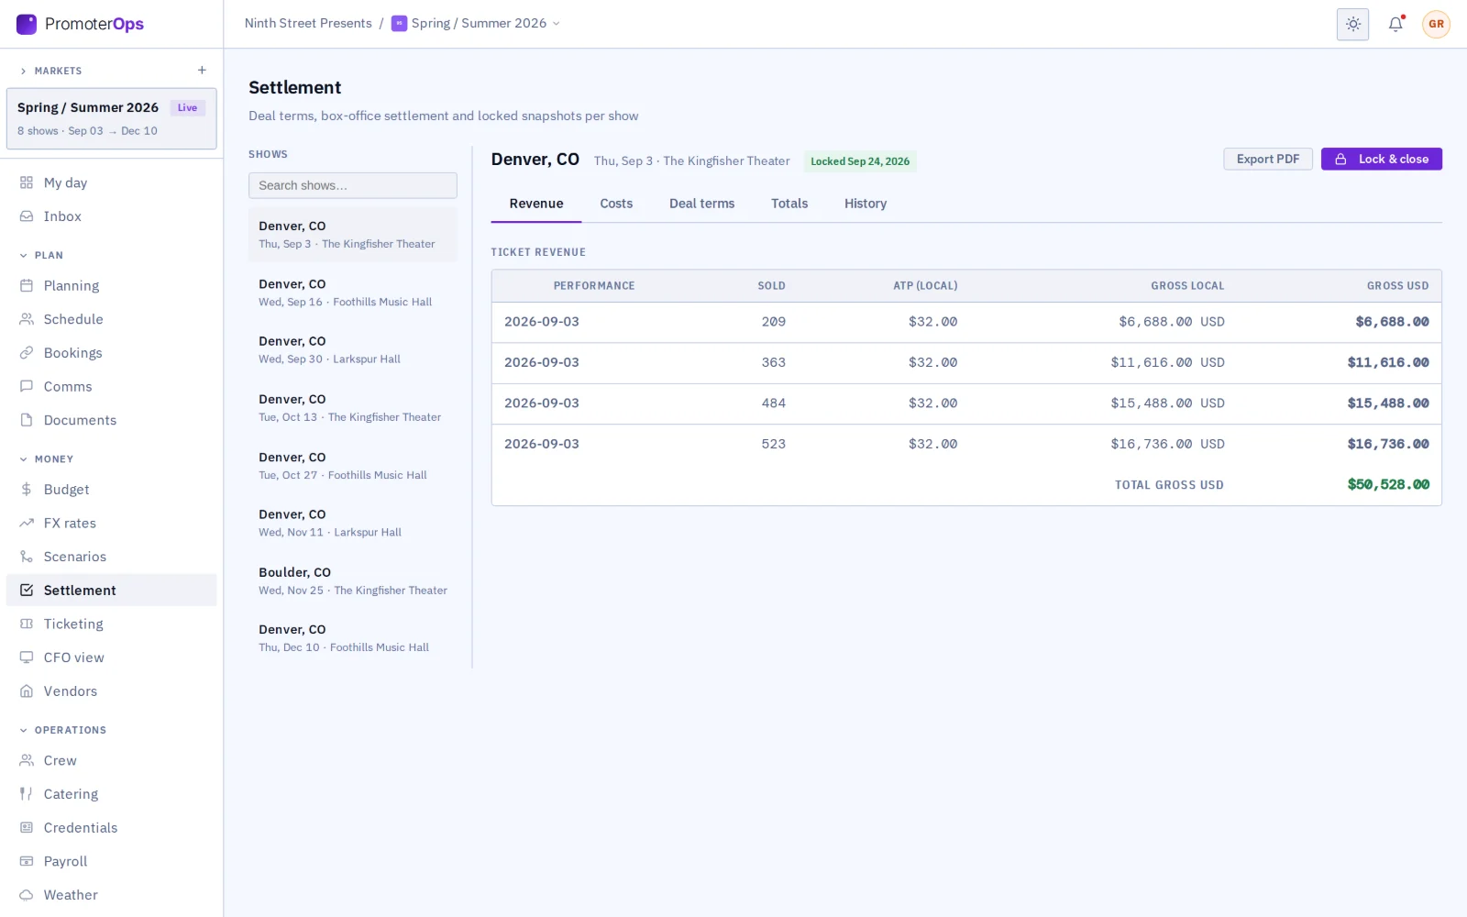Open Documents in the sidebar

pyautogui.click(x=112, y=420)
